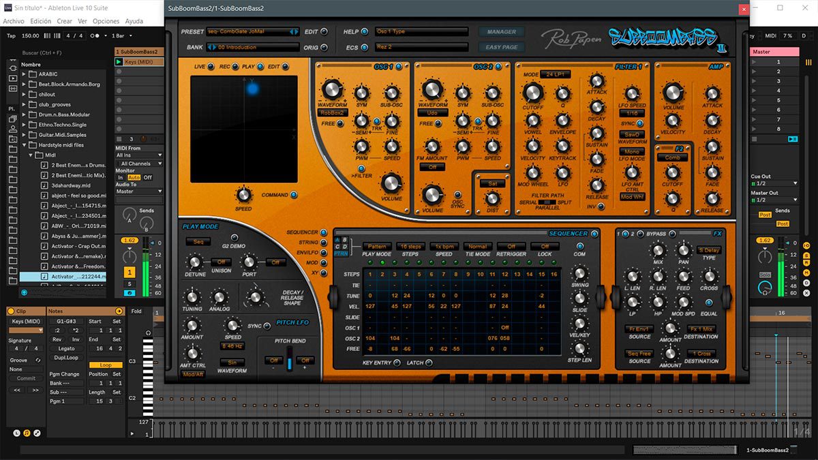Click the Manager button
Screen dimensions: 818x460
click(502, 32)
